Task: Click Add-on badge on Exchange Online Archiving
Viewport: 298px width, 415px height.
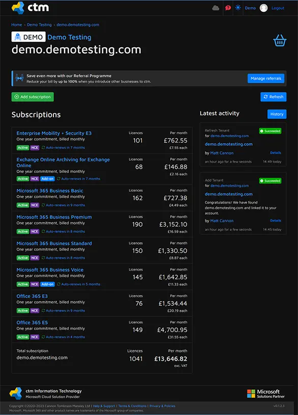Action: pos(47,179)
